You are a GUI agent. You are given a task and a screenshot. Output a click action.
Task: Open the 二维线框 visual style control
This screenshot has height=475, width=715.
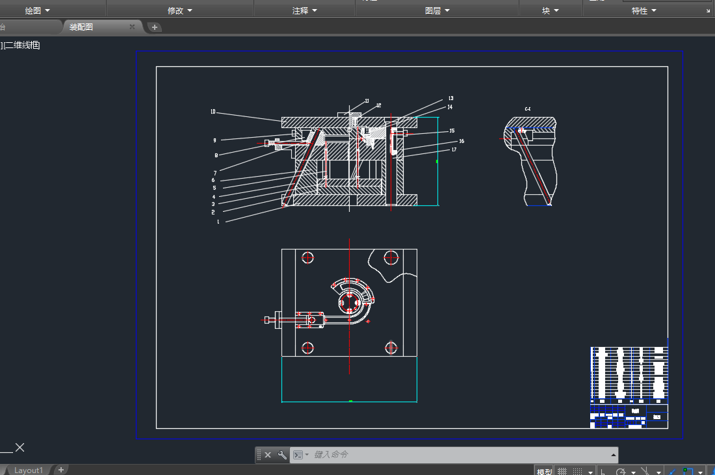click(23, 45)
